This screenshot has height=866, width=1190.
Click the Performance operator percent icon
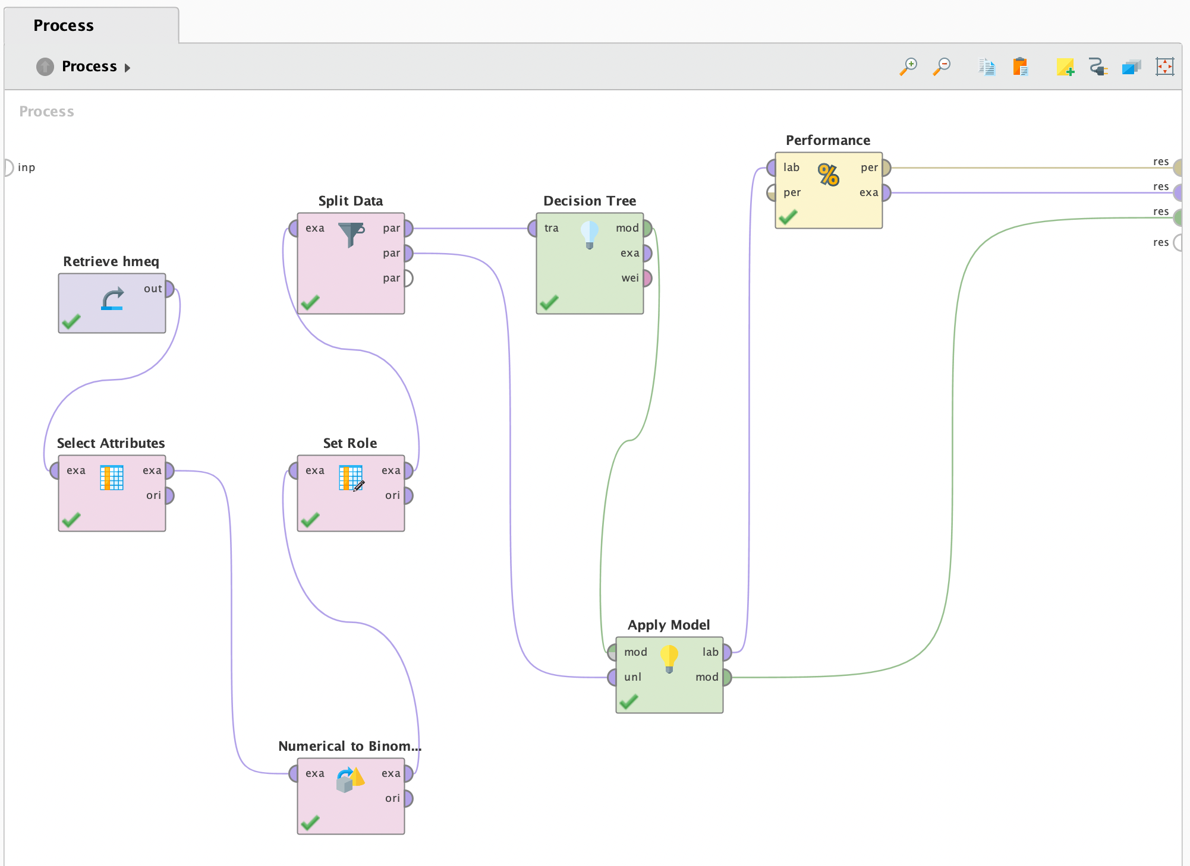click(x=828, y=175)
